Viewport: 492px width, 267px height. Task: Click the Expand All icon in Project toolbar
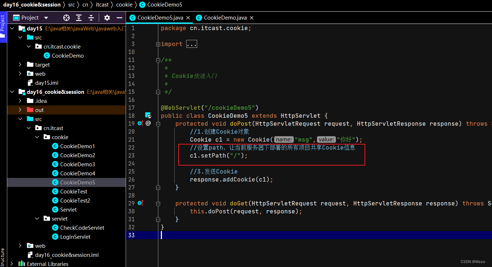coord(79,18)
